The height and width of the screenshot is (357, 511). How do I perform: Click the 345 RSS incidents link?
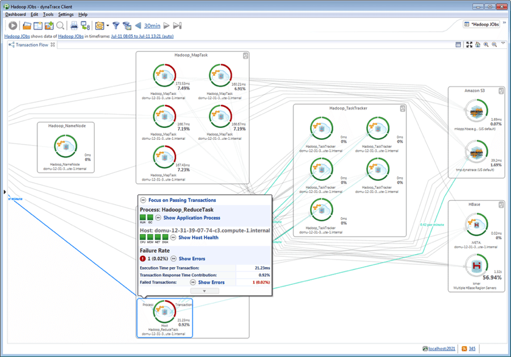[472, 348]
